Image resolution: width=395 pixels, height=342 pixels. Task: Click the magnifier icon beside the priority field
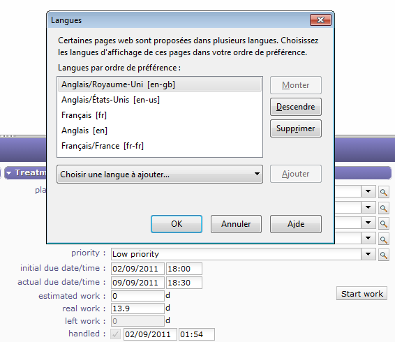384,255
